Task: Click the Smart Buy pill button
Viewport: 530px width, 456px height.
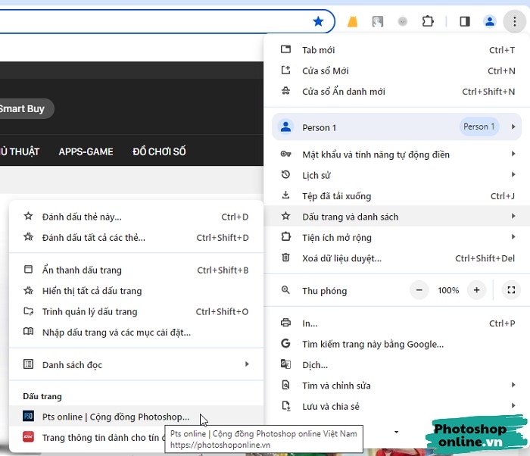Action: click(26, 108)
